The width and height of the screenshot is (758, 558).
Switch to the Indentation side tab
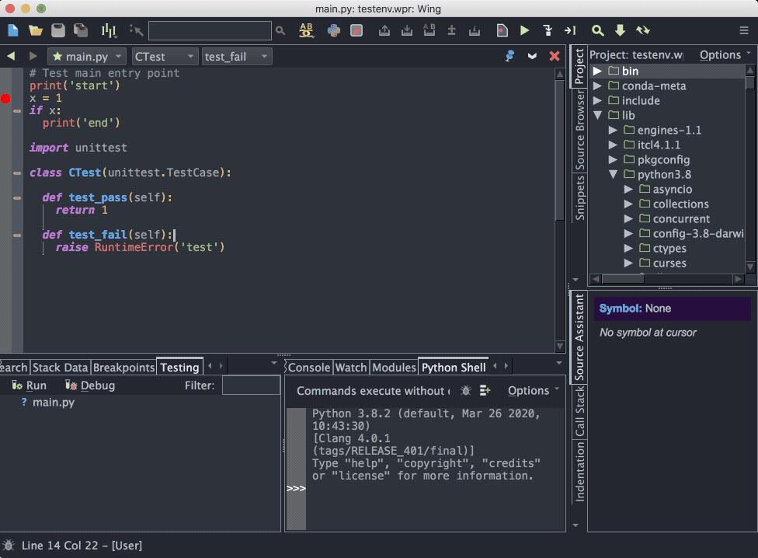click(x=579, y=472)
